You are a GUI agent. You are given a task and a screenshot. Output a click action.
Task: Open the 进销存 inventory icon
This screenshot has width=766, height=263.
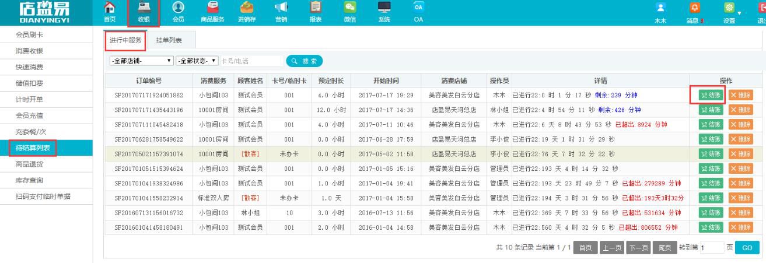(x=247, y=8)
